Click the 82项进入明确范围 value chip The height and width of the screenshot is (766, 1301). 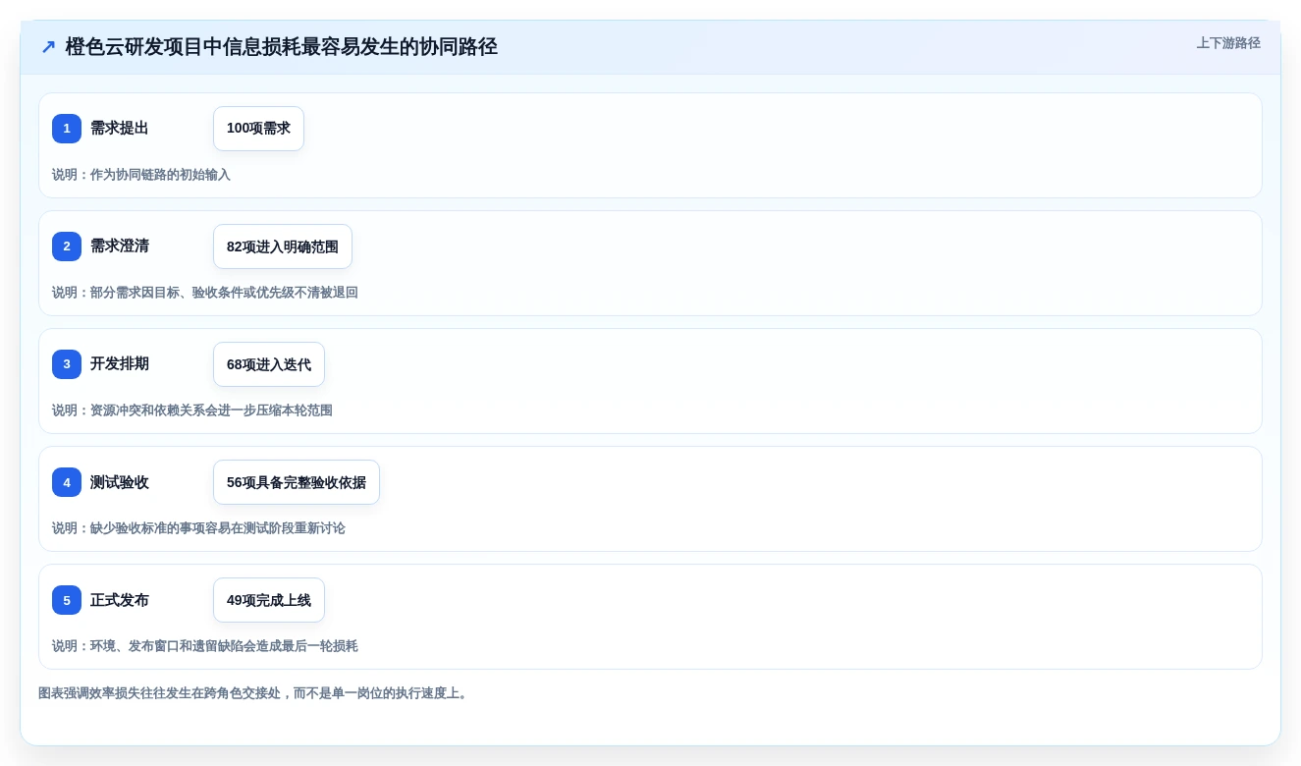pyautogui.click(x=283, y=246)
